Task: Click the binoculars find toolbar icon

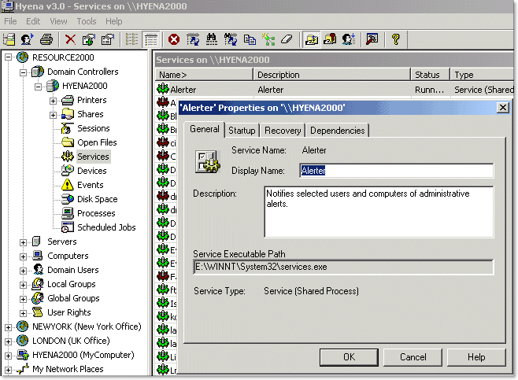Action: point(212,39)
